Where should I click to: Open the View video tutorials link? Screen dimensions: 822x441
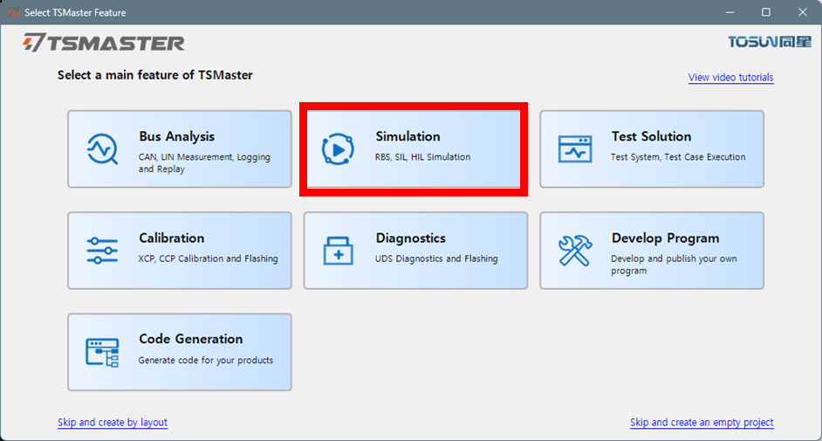730,78
